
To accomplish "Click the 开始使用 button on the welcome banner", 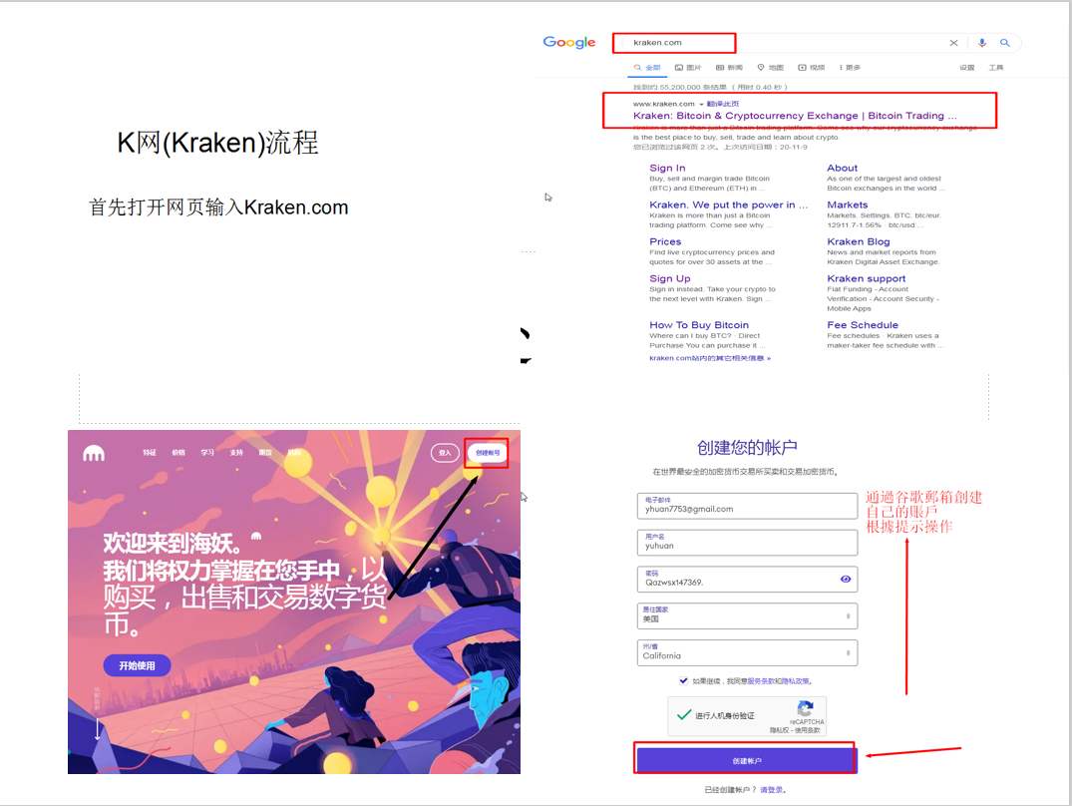I will 137,665.
